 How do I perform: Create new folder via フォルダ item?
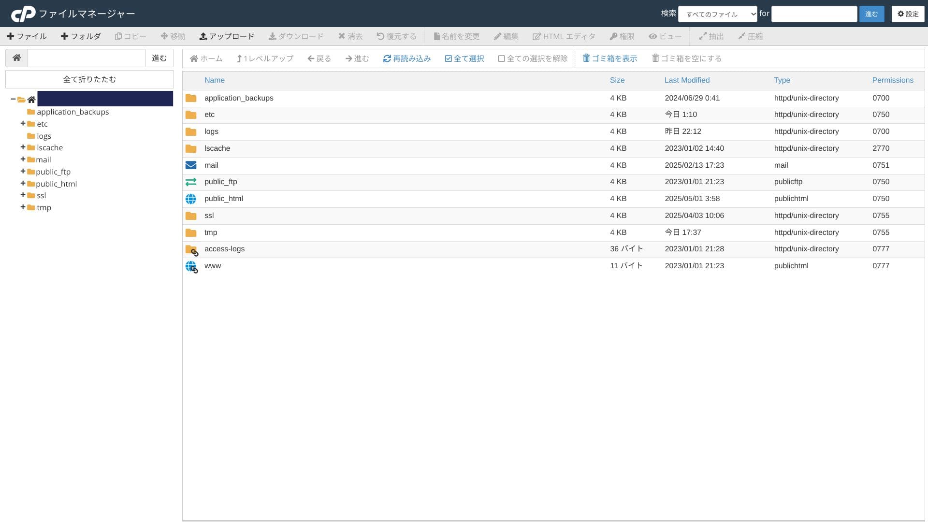click(81, 36)
